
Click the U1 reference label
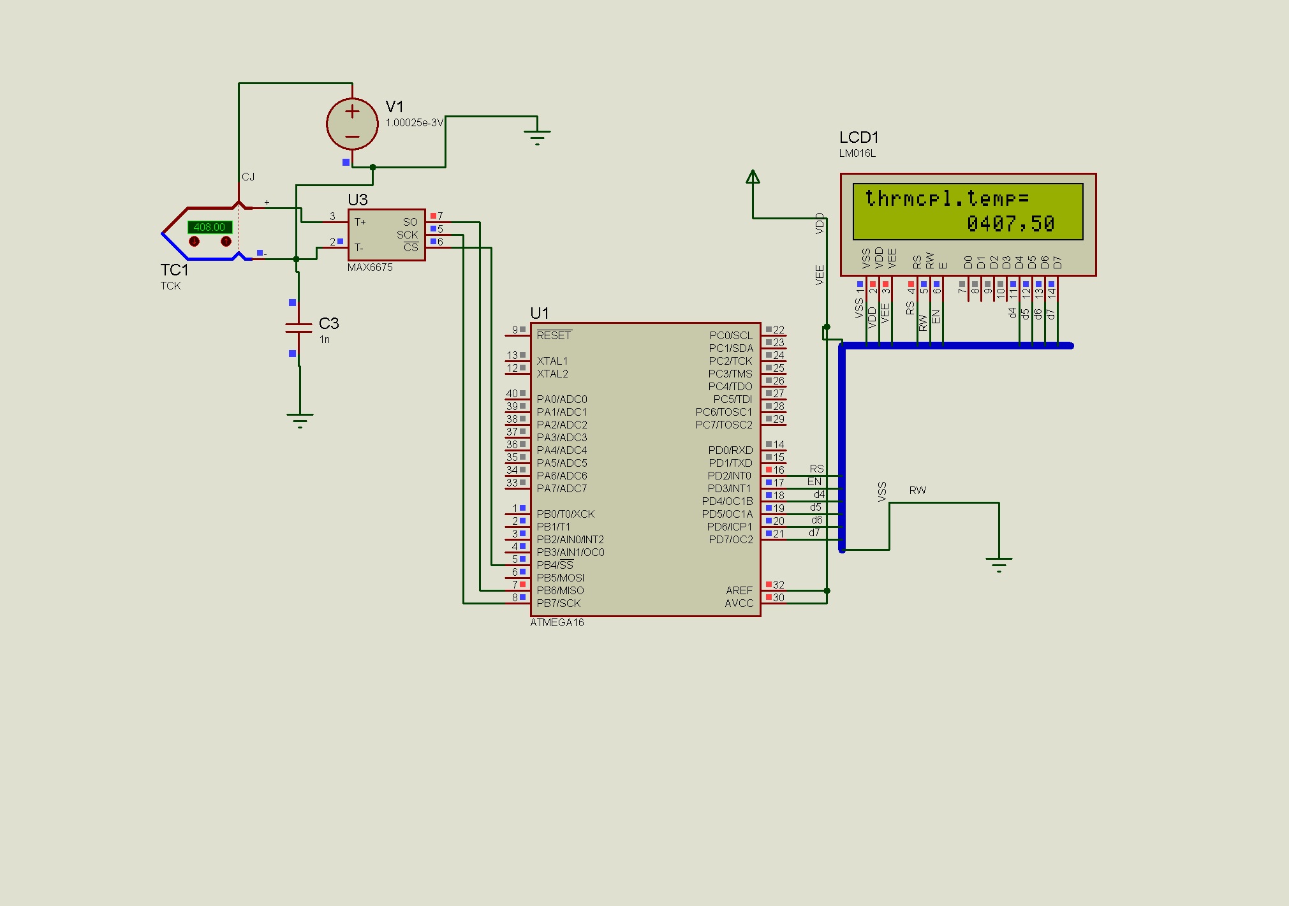[539, 313]
